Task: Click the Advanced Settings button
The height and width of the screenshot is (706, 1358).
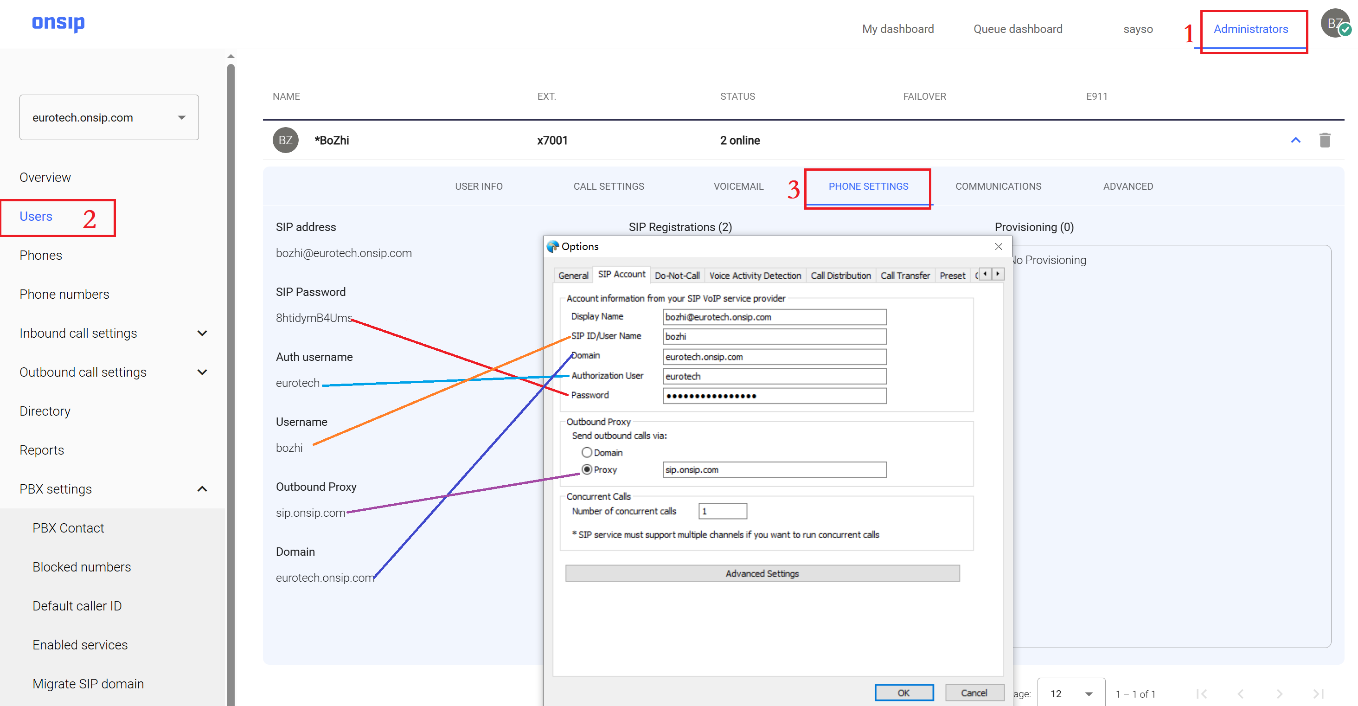Action: coord(762,573)
